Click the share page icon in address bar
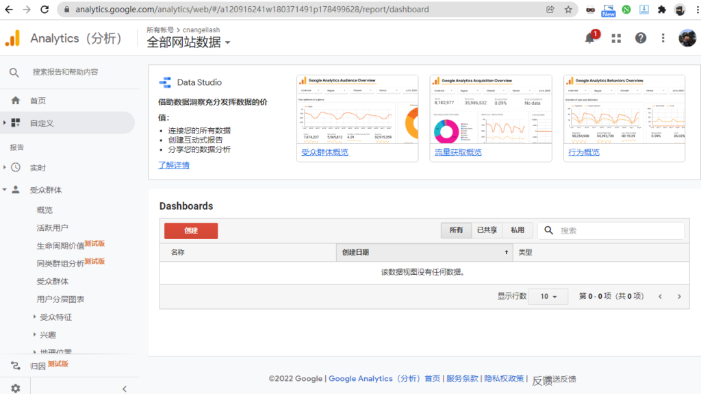The width and height of the screenshot is (701, 394). click(x=550, y=10)
